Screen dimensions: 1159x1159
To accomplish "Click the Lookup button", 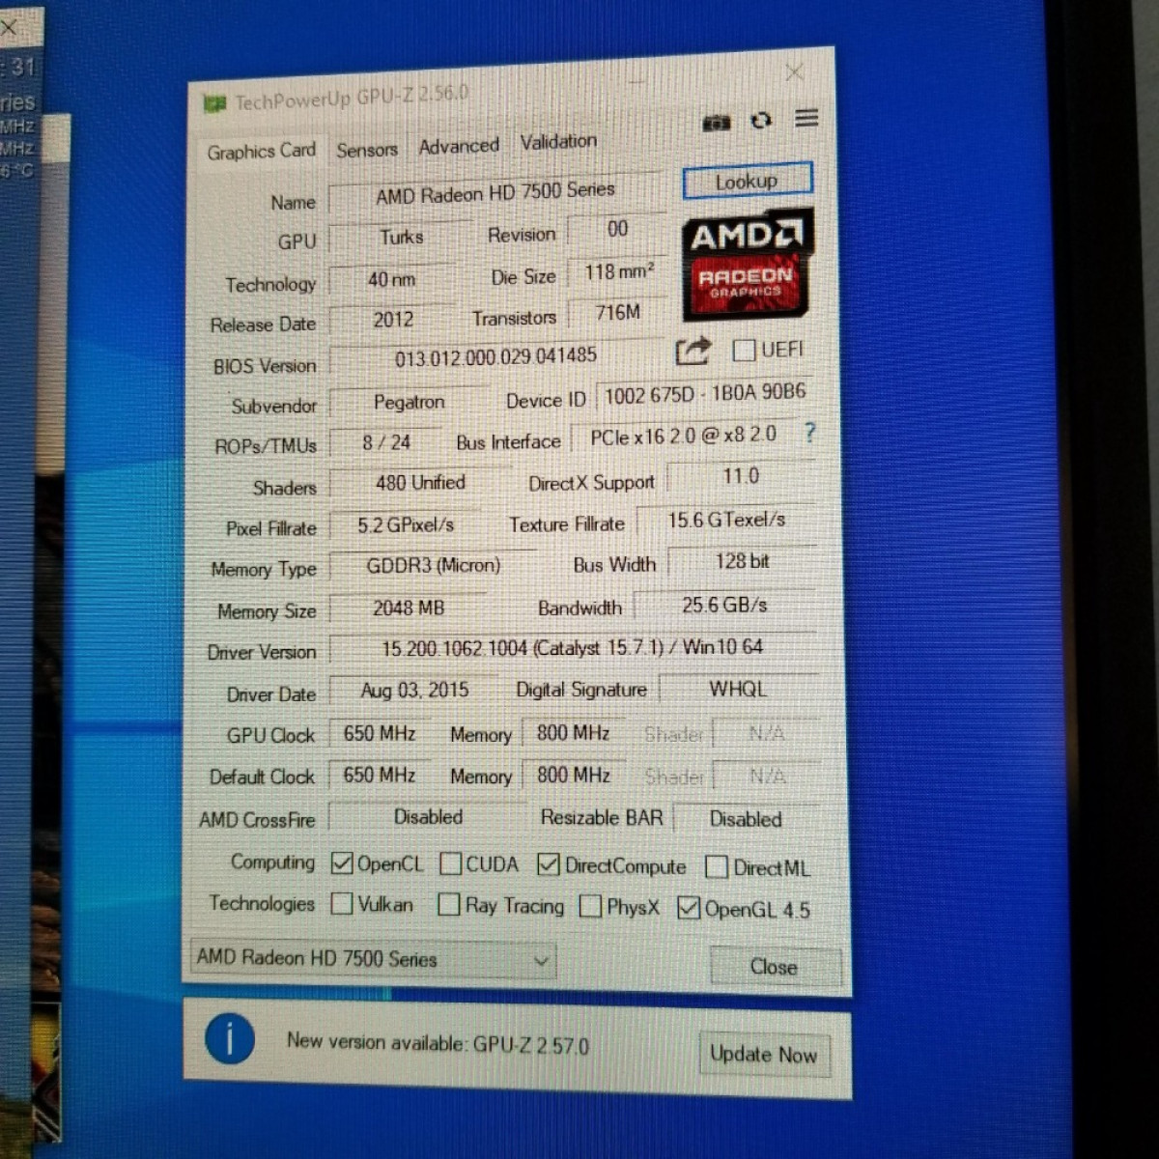I will 748,182.
